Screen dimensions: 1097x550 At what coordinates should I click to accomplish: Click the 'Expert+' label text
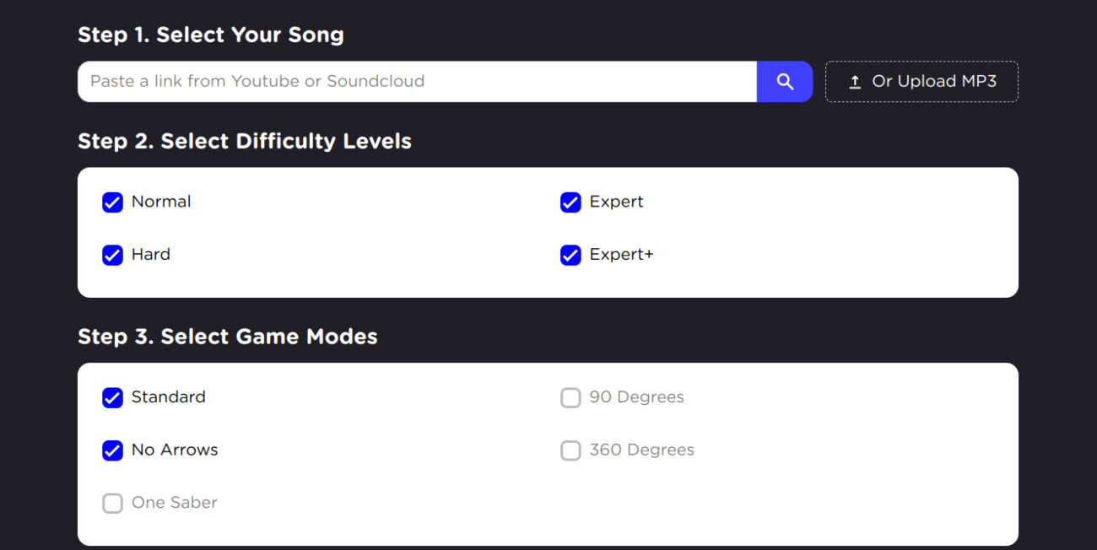pyautogui.click(x=621, y=255)
